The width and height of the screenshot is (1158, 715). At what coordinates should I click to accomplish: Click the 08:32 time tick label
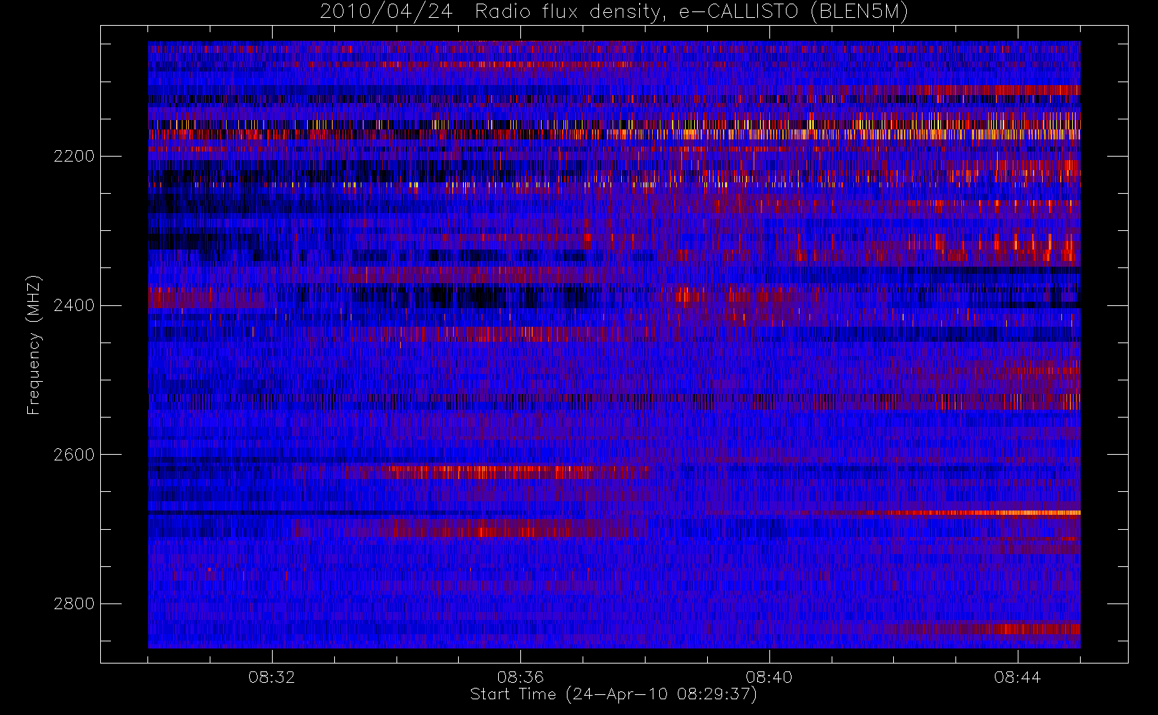click(x=272, y=677)
